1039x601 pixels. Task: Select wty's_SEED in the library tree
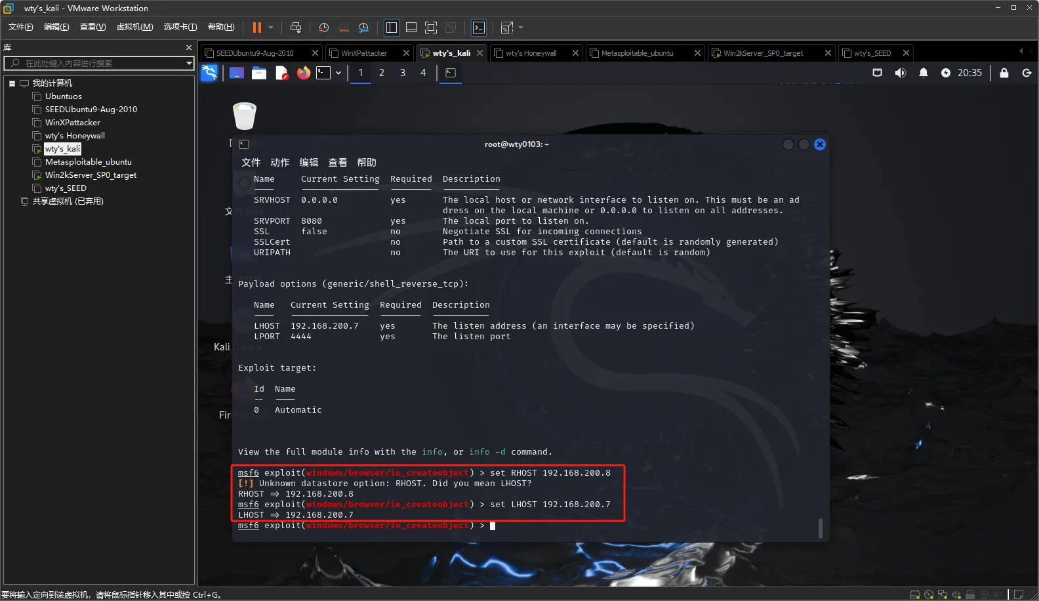(x=66, y=188)
